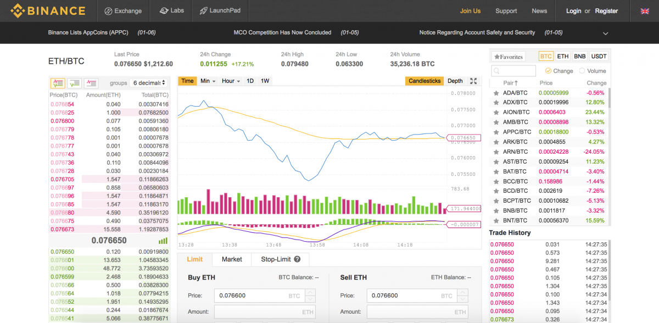Set chart interval to 1W
Image resolution: width=659 pixels, height=323 pixels.
pyautogui.click(x=265, y=81)
